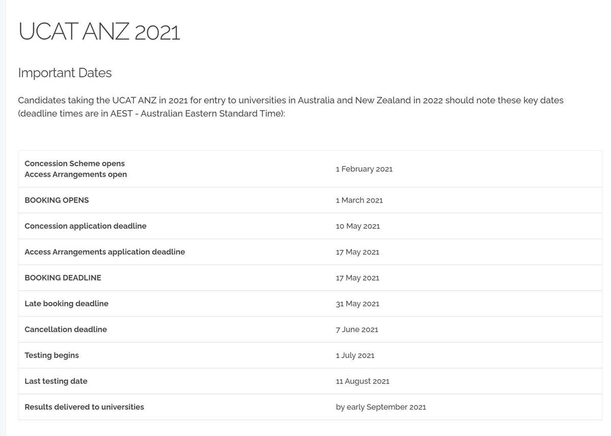Click the 11 August 2021 date
611x436 pixels.
[363, 381]
